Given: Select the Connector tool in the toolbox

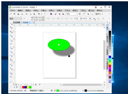Looking at the screenshot, I should tap(11, 68).
